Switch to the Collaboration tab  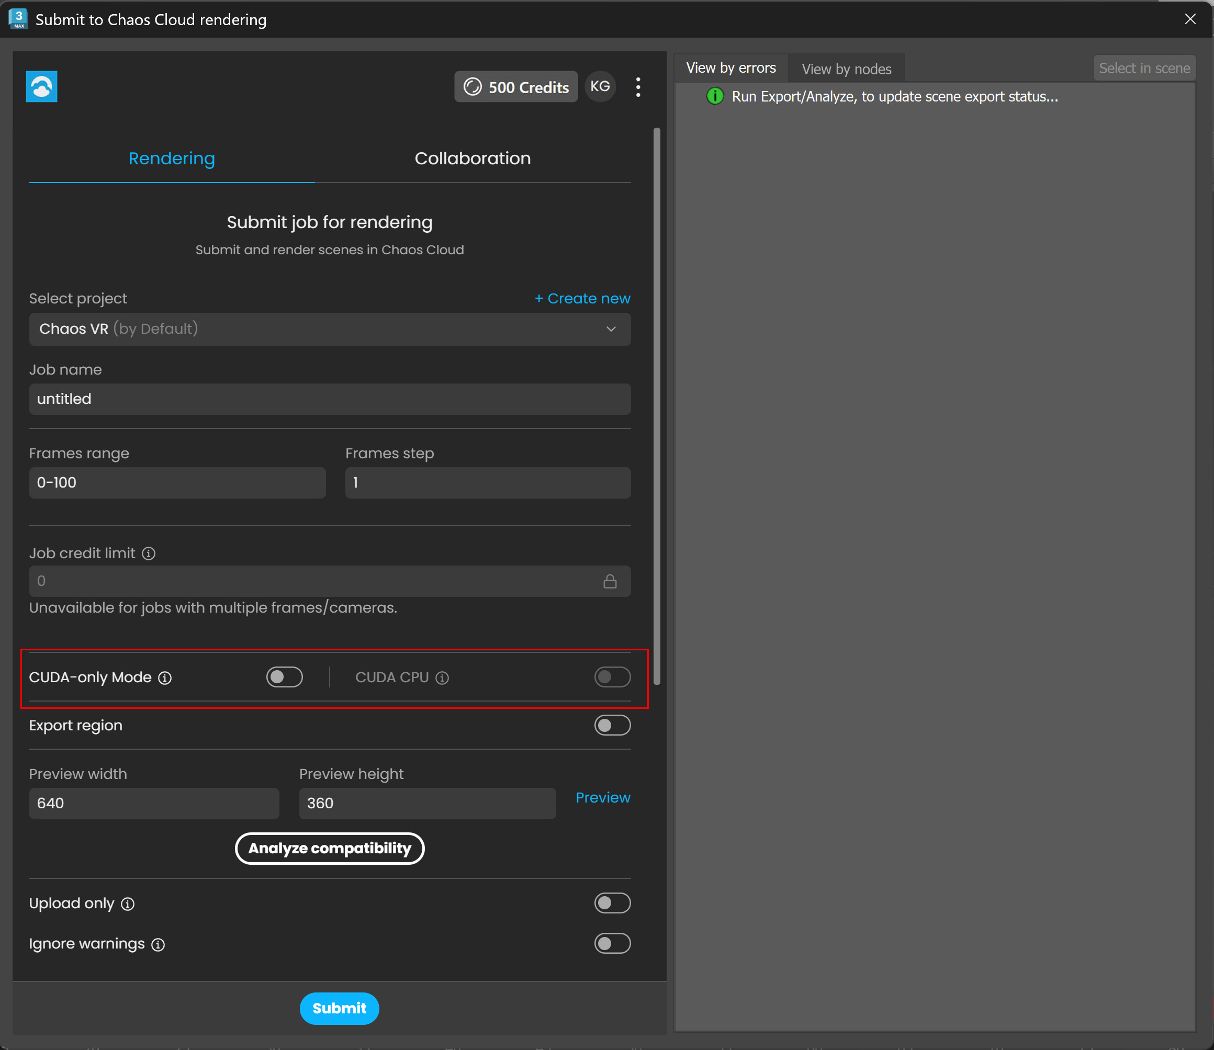(473, 158)
